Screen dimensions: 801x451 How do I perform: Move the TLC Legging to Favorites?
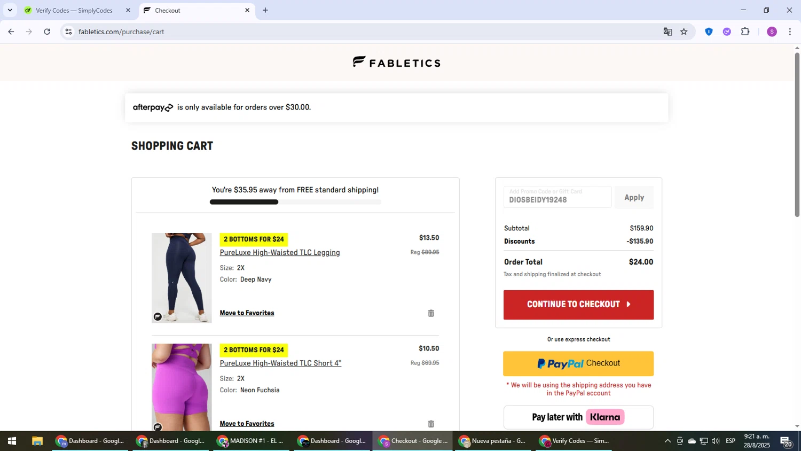(247, 313)
